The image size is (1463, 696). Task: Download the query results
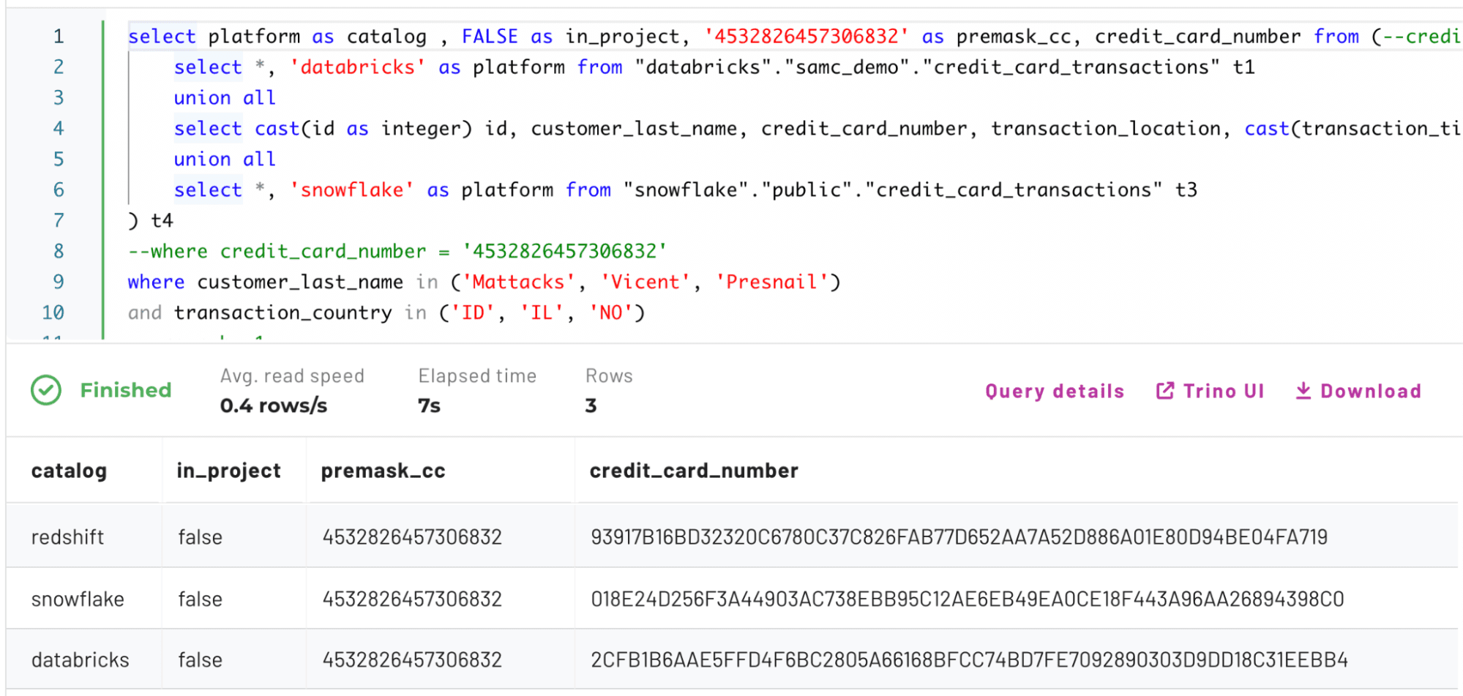coord(1358,391)
